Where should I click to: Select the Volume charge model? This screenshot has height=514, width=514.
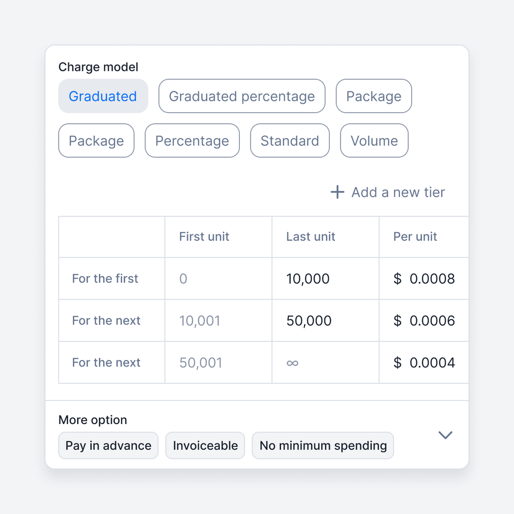pos(374,140)
